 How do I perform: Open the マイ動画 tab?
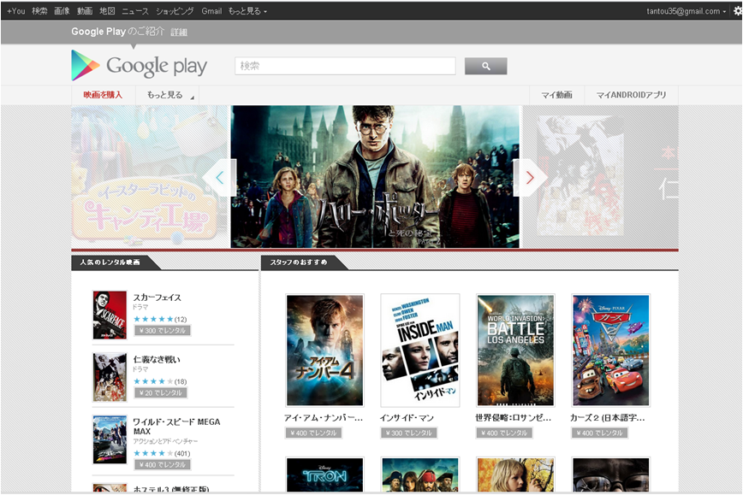(x=556, y=95)
